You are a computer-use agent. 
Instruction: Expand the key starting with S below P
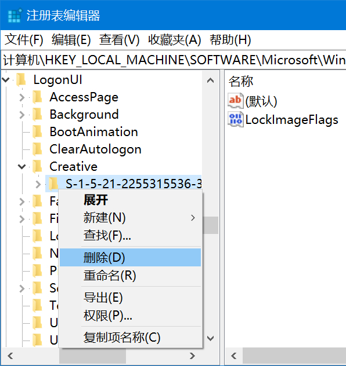[21, 288]
